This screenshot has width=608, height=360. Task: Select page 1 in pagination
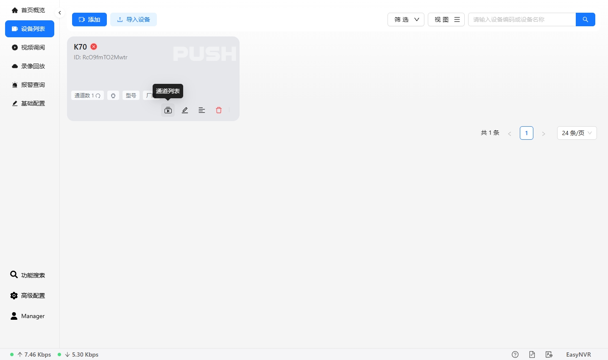pyautogui.click(x=527, y=133)
